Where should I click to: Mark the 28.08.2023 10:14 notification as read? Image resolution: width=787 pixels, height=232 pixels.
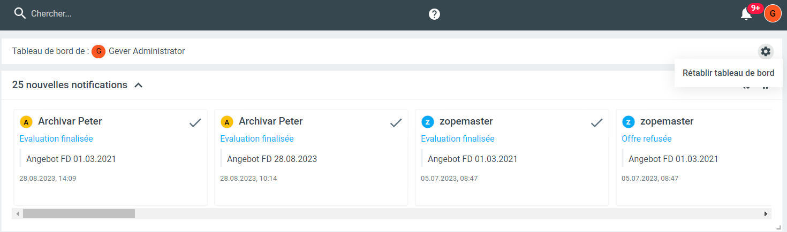pos(396,123)
